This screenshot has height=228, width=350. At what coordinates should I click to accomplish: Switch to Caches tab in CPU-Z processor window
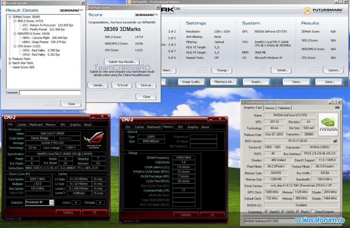pyautogui.click(x=22, y=125)
